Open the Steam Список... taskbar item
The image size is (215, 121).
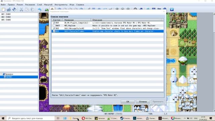click(x=125, y=118)
